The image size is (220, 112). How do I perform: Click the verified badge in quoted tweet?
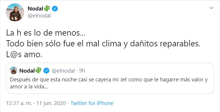point(46,71)
